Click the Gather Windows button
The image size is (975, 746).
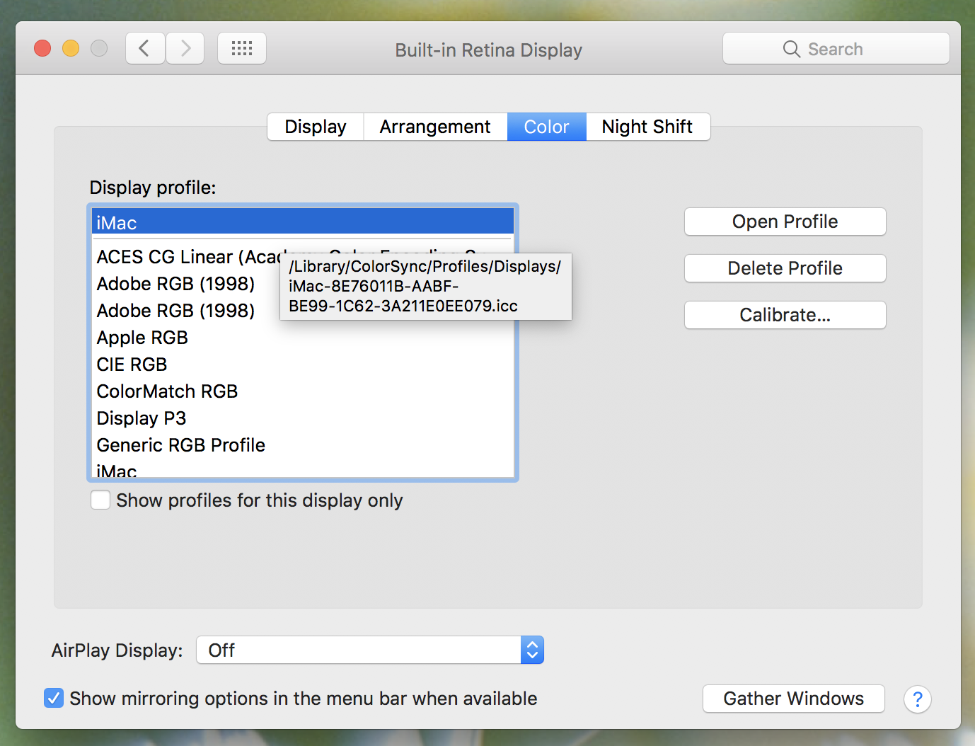click(x=793, y=699)
